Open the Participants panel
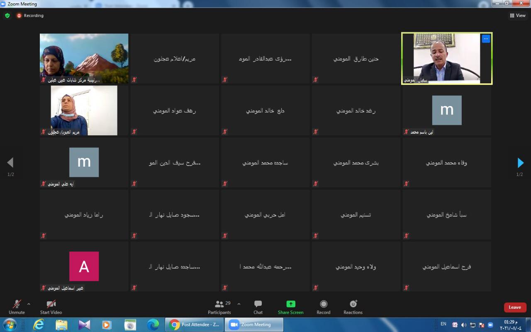The height and width of the screenshot is (332, 531). (219, 307)
